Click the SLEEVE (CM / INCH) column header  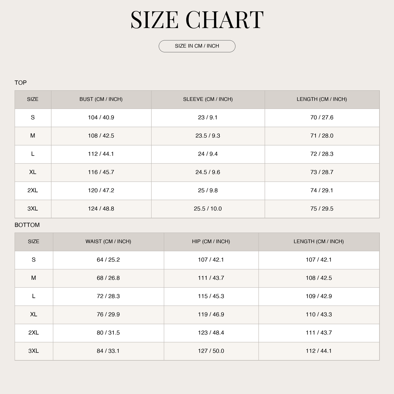[208, 99]
